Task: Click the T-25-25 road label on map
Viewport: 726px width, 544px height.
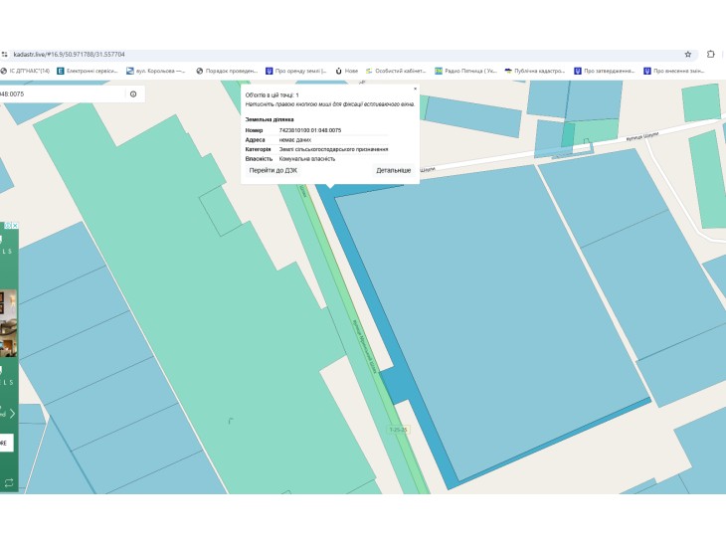Action: (398, 430)
